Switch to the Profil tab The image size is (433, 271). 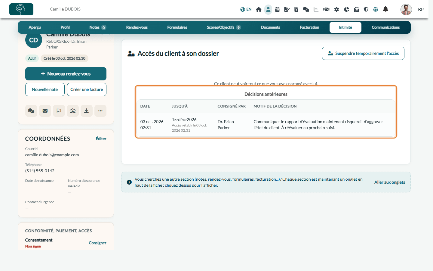pos(65,27)
